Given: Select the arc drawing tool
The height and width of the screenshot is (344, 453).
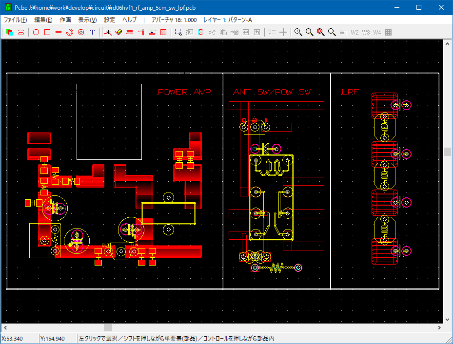Looking at the screenshot, I should [x=70, y=32].
